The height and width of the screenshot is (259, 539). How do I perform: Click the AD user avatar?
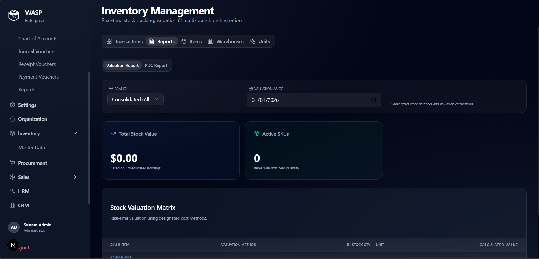[14, 227]
